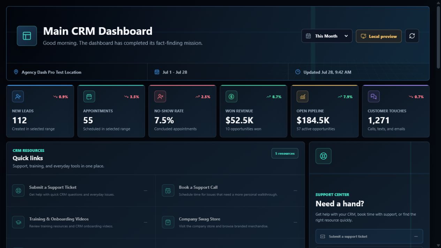Click the 0.9% down trend on New Leads
This screenshot has height=248, width=441.
tap(61, 97)
